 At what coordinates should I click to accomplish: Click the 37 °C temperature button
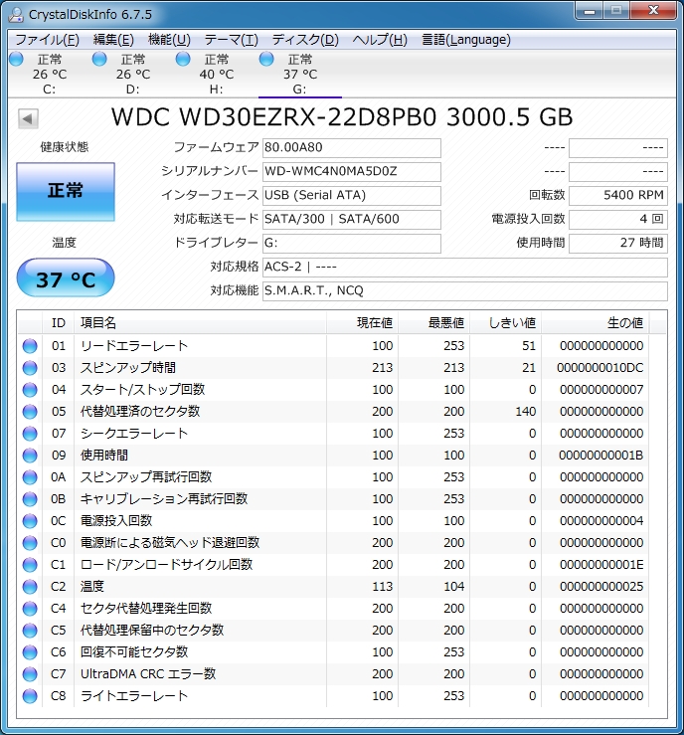[x=66, y=277]
